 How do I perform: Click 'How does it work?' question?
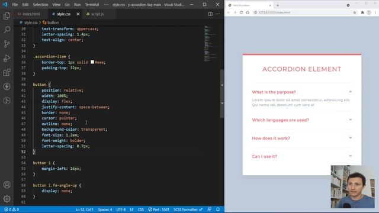pos(271,138)
